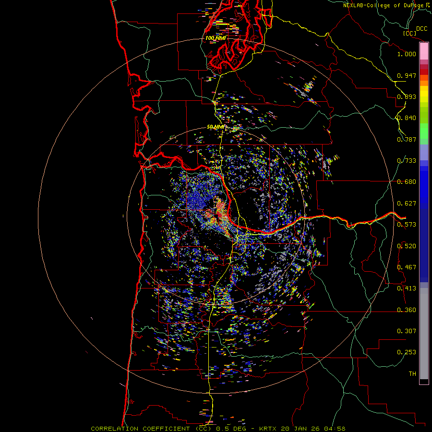
Task: Click the 0.360 scale value
Action: [407, 310]
